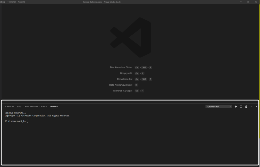Screen dimensions: 260x167
Task: Maximize the panel with the up chevron
Action: click(251, 107)
